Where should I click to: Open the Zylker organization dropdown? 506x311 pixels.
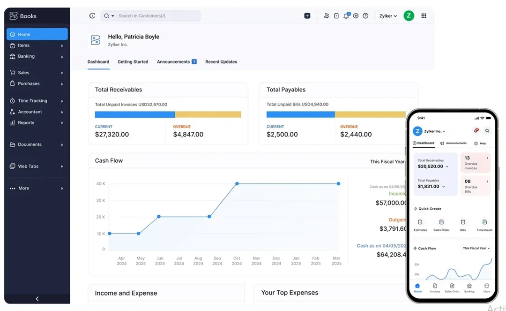coord(388,16)
